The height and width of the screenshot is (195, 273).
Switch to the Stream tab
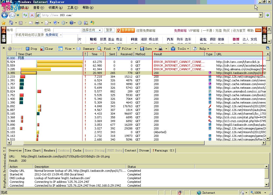coord(144,151)
